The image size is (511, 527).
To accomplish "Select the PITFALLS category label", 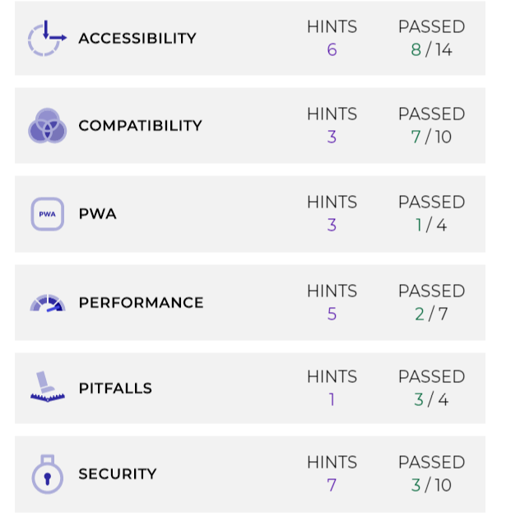I will (x=115, y=388).
